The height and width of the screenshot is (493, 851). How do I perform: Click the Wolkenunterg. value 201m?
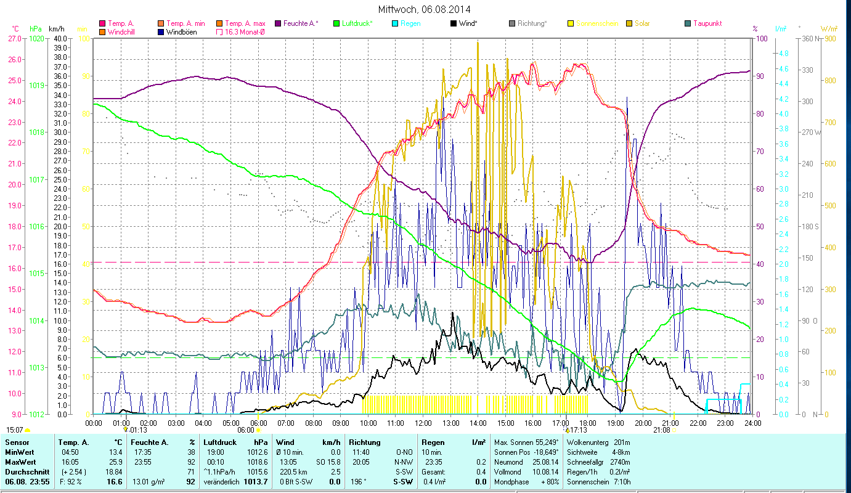(x=622, y=442)
